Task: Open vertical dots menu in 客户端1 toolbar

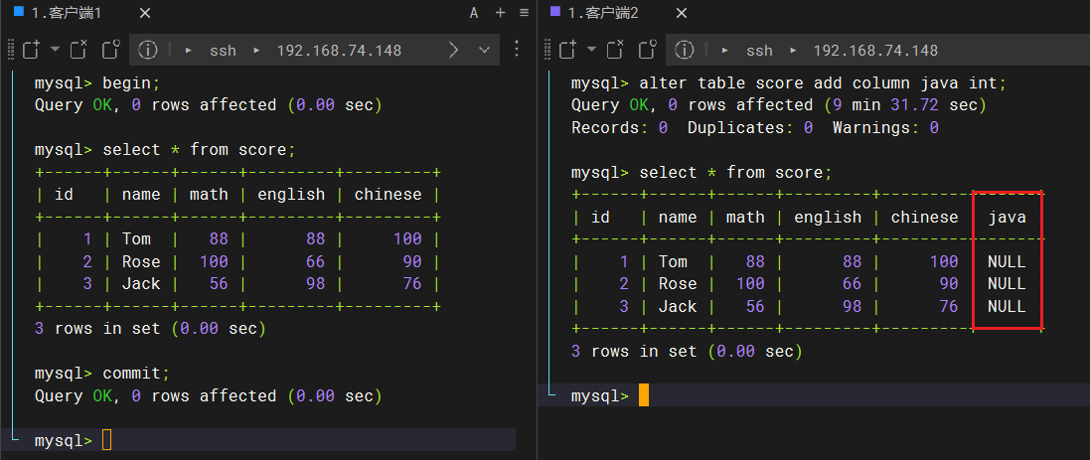Action: (517, 49)
